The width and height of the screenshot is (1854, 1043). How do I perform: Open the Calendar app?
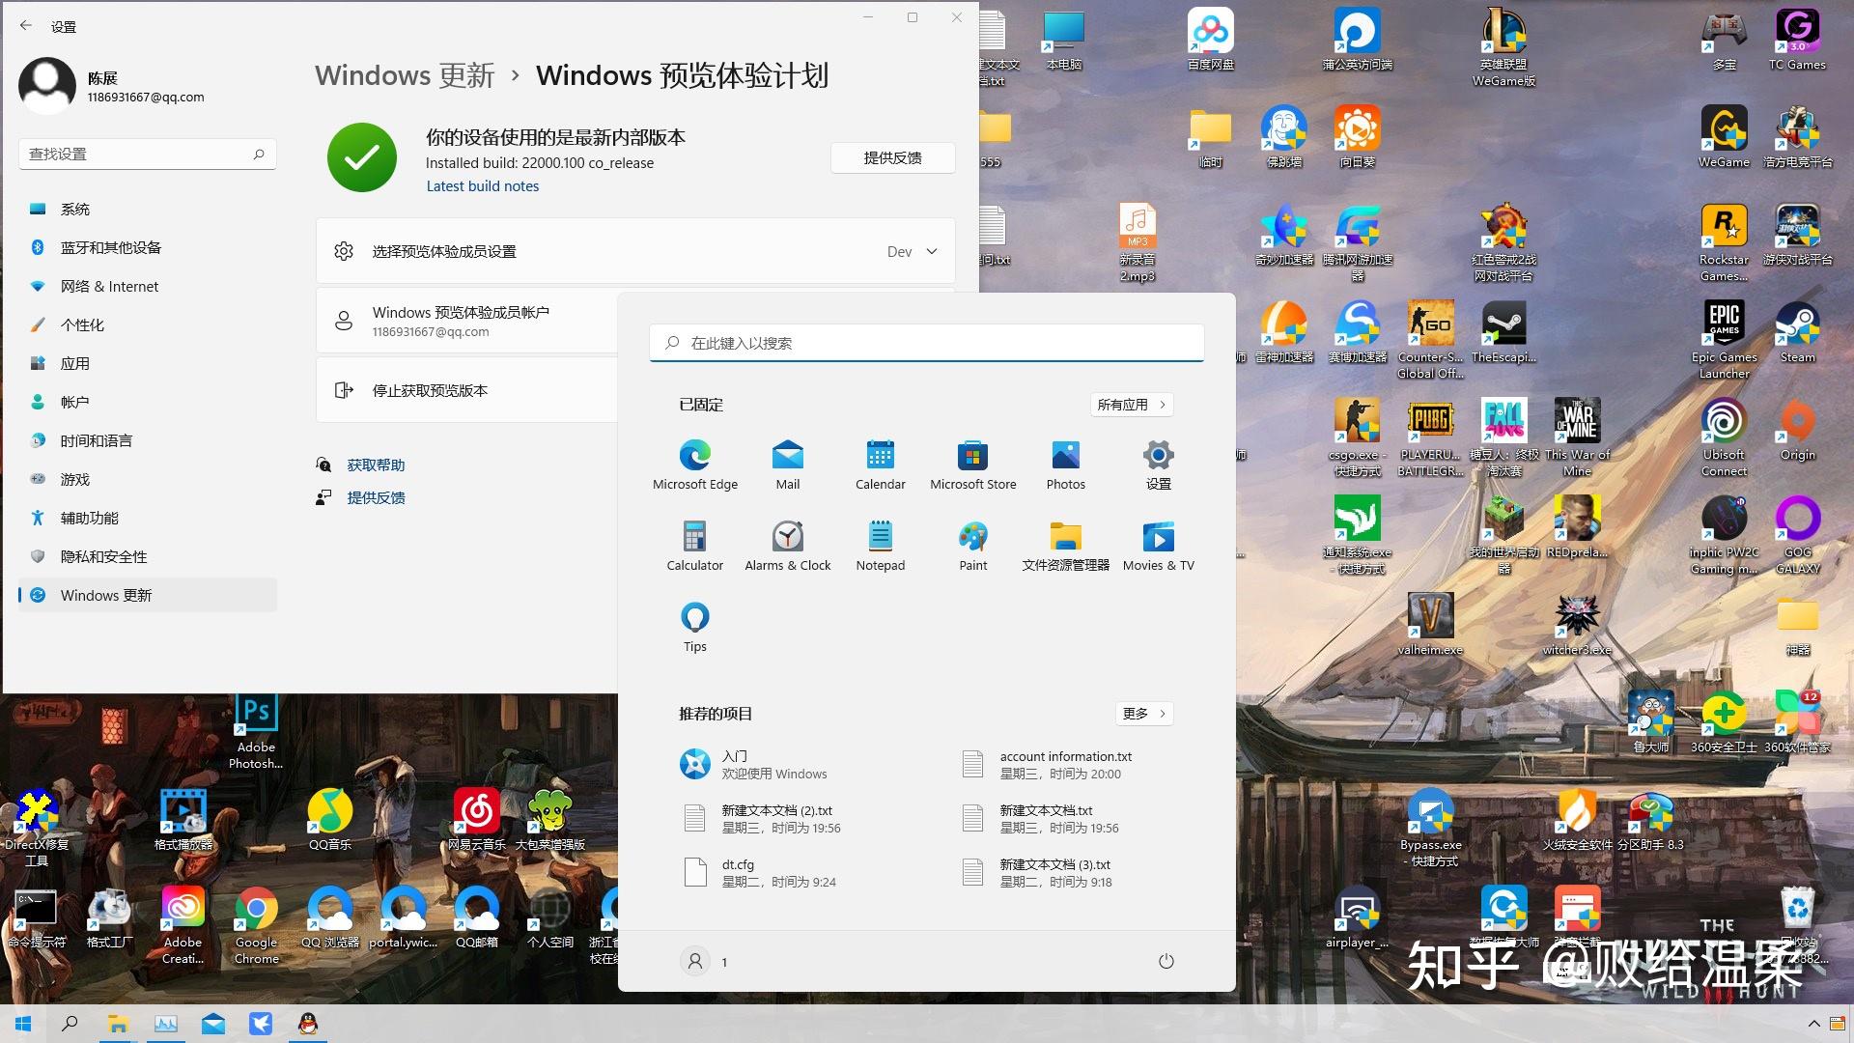pyautogui.click(x=880, y=463)
